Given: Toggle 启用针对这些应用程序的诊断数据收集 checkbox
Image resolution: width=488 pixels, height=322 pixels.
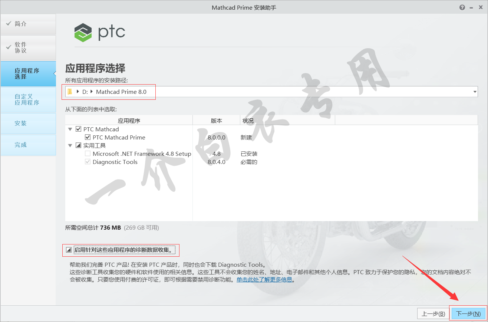Looking at the screenshot, I should (69, 250).
